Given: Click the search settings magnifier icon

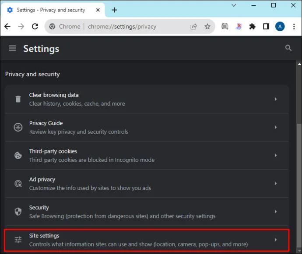Looking at the screenshot, I should (288, 48).
